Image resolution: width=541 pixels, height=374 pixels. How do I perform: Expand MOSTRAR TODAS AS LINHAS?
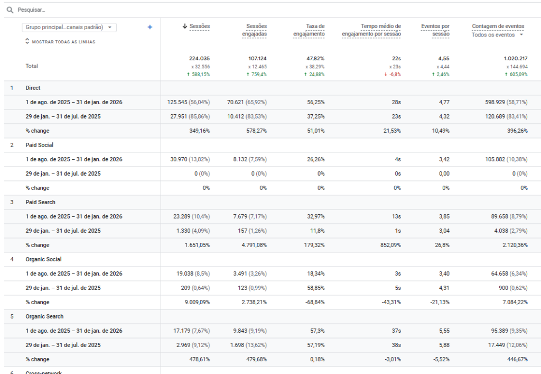tap(60, 41)
